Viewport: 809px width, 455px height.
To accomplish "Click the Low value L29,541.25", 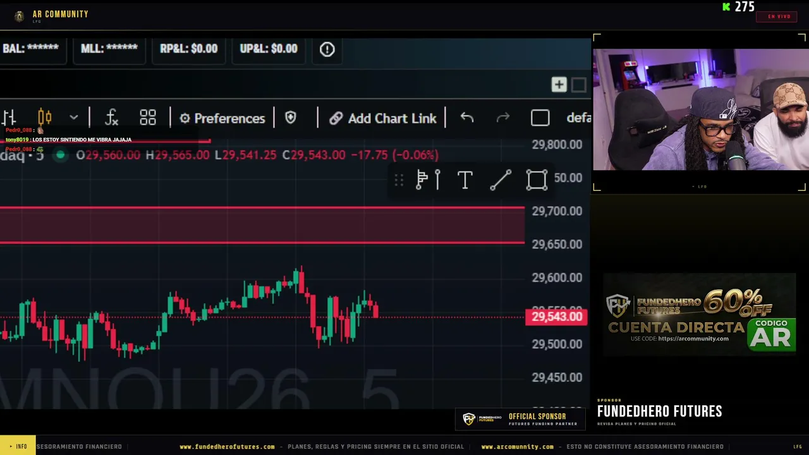I will coord(245,155).
